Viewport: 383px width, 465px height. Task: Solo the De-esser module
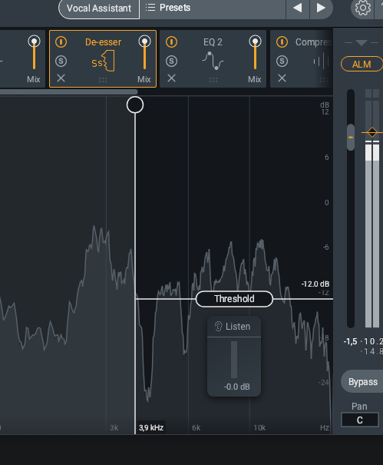(x=61, y=61)
